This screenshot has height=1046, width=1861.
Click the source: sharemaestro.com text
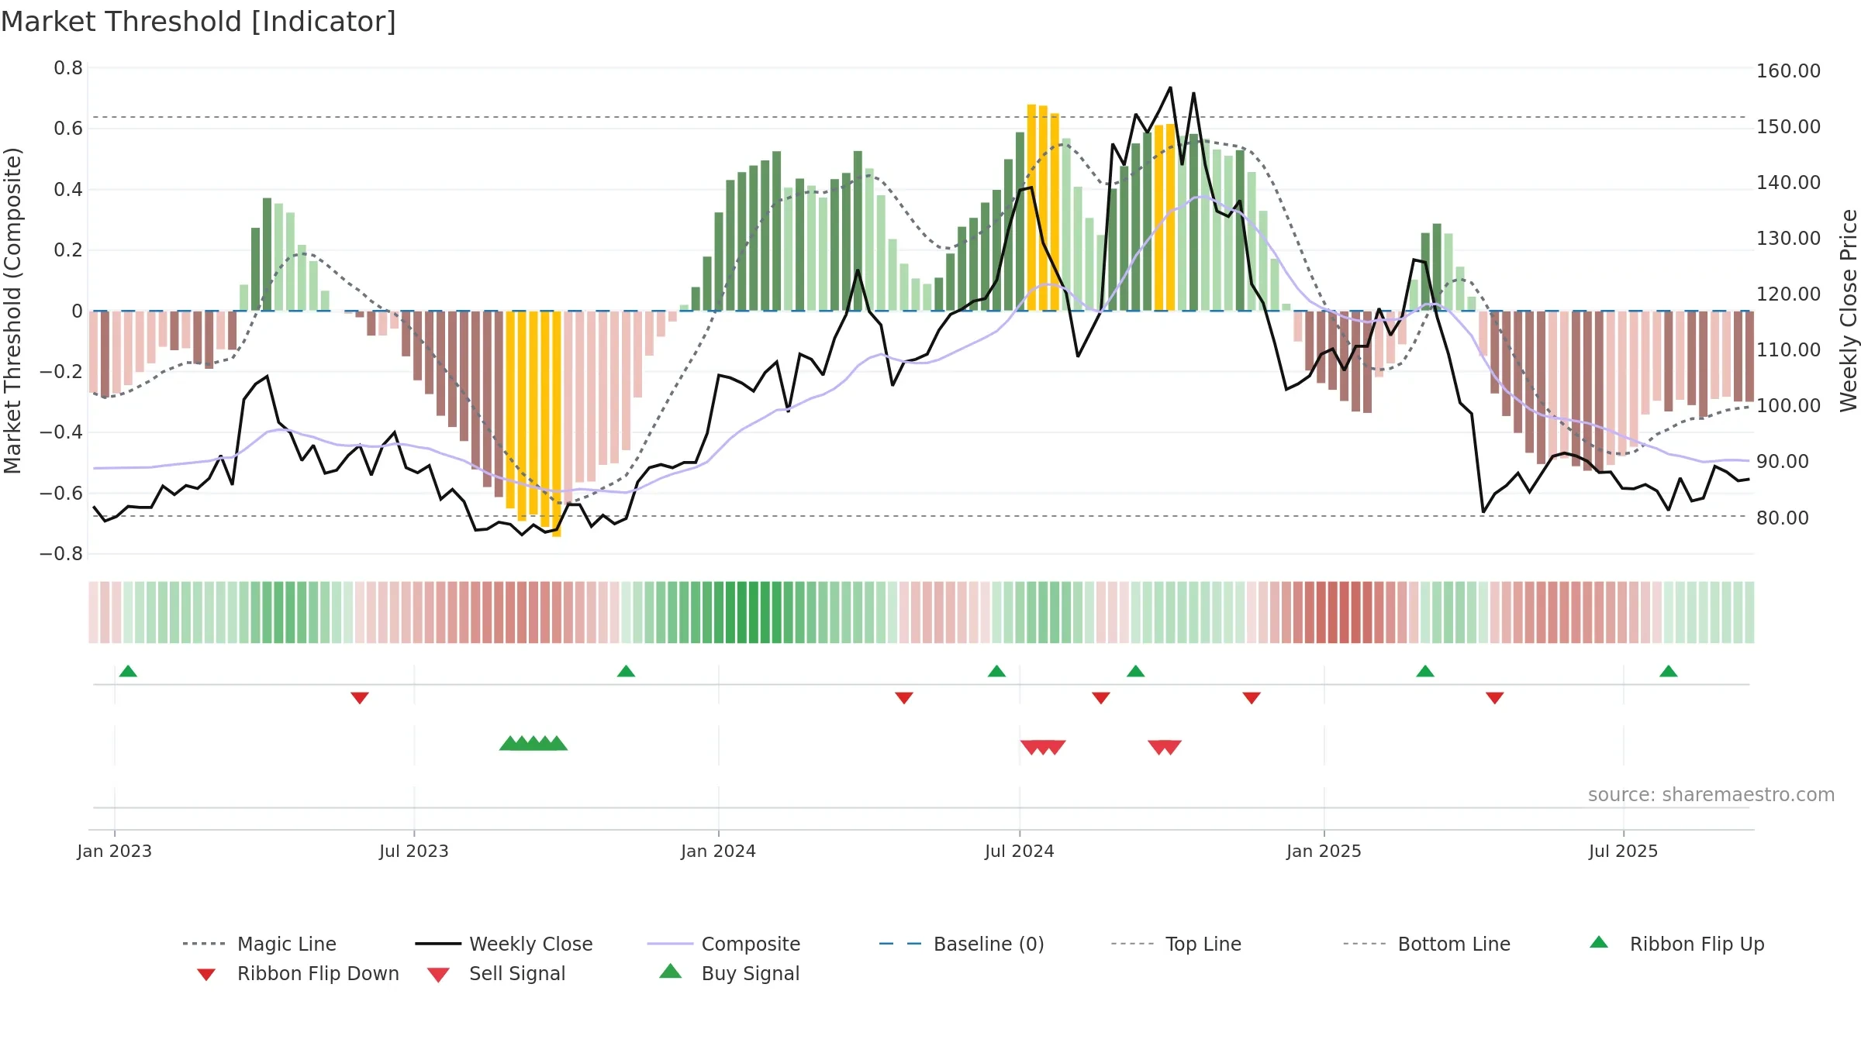point(1711,795)
